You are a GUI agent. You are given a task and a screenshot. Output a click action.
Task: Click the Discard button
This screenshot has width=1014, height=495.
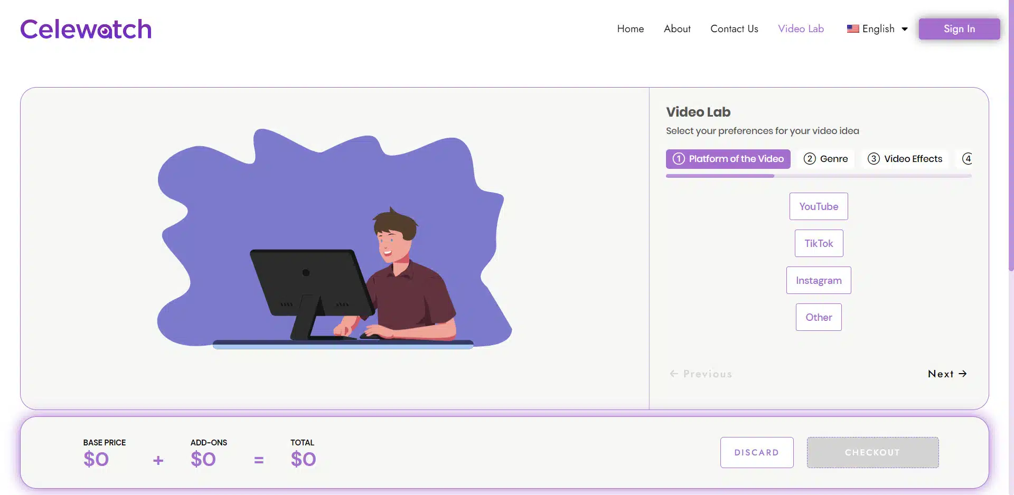[x=757, y=452]
